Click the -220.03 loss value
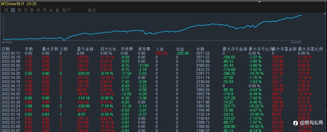The image size is (327, 132). click(x=83, y=74)
